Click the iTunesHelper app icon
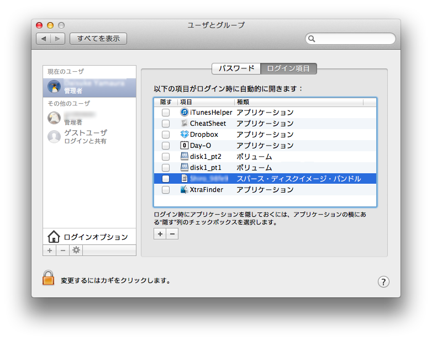The height and width of the screenshot is (341, 432). point(185,112)
